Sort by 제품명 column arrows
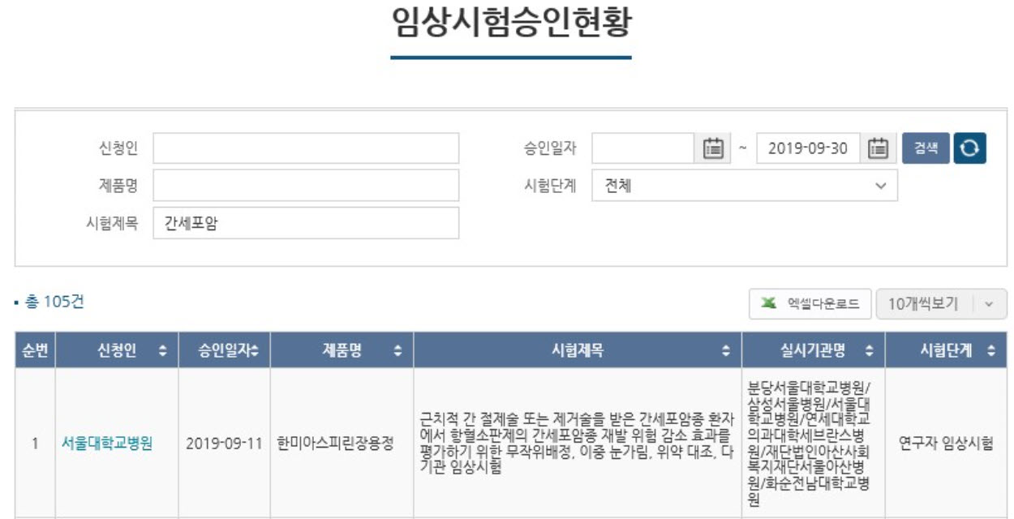The width and height of the screenshot is (1014, 519). 397,351
